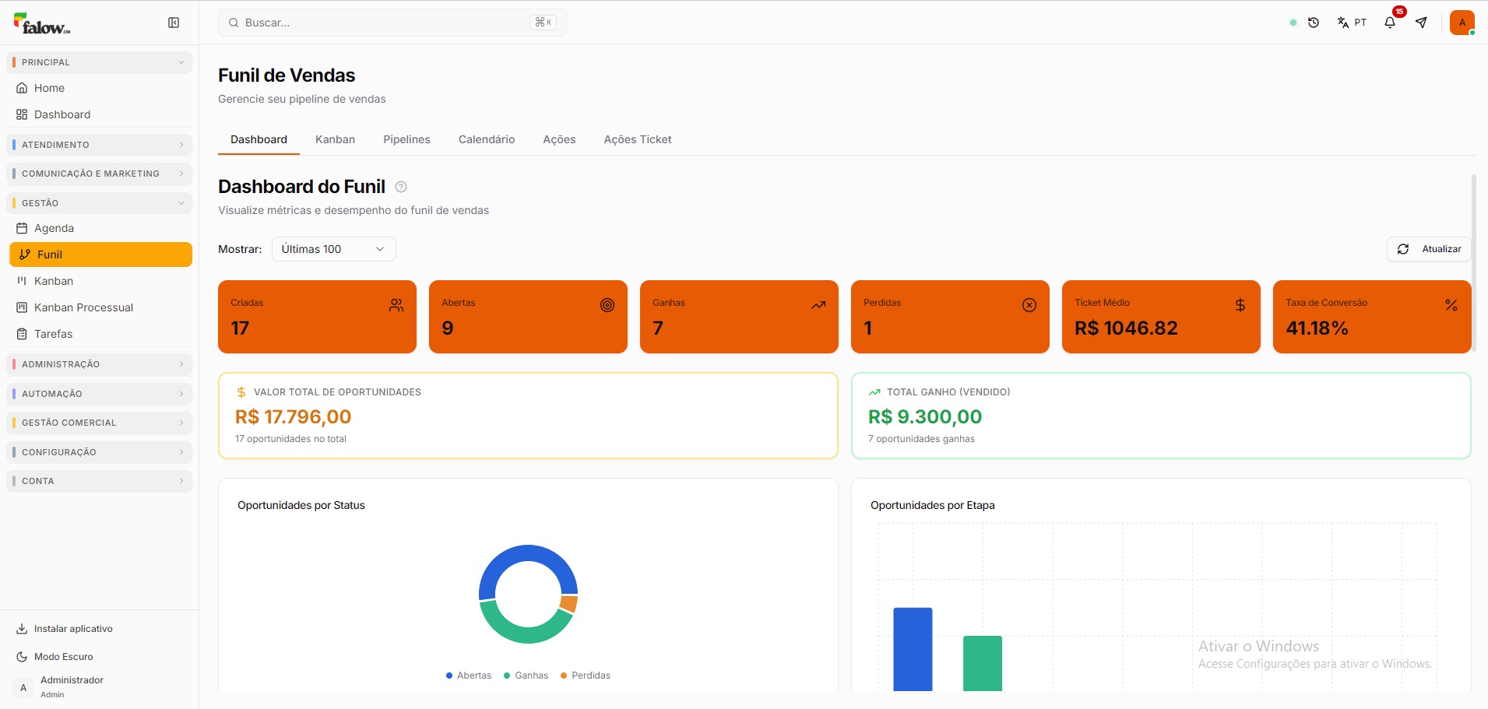Open Home in the sidebar
Screen dimensions: 1488x709
100,88
